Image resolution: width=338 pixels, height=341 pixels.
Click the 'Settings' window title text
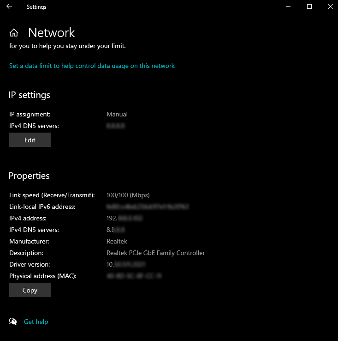[x=36, y=7]
